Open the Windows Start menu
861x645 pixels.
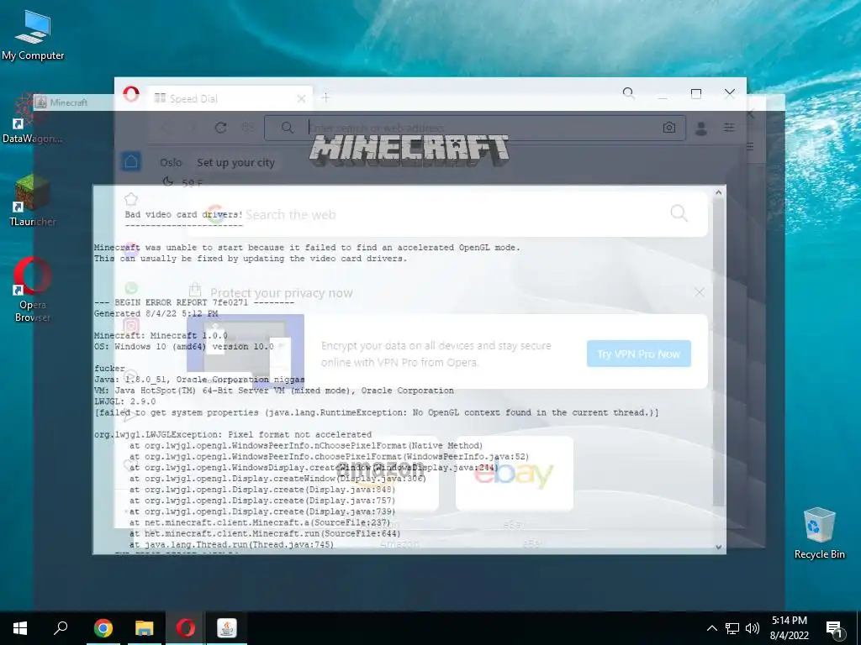(20, 628)
